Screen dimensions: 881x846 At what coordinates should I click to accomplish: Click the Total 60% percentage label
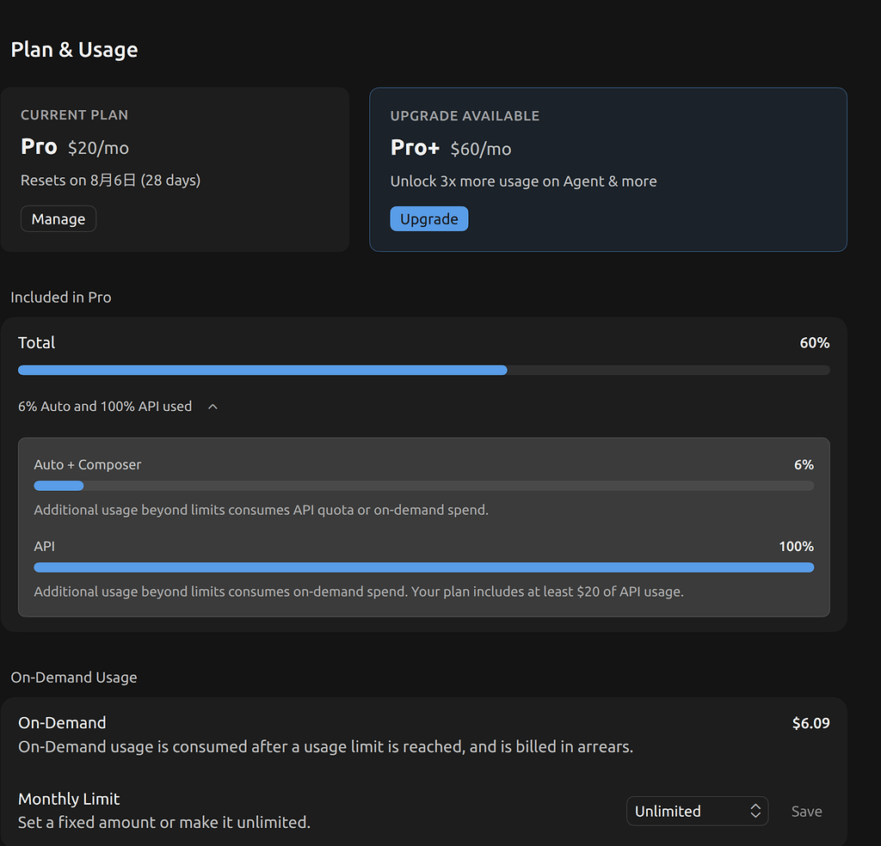(815, 343)
